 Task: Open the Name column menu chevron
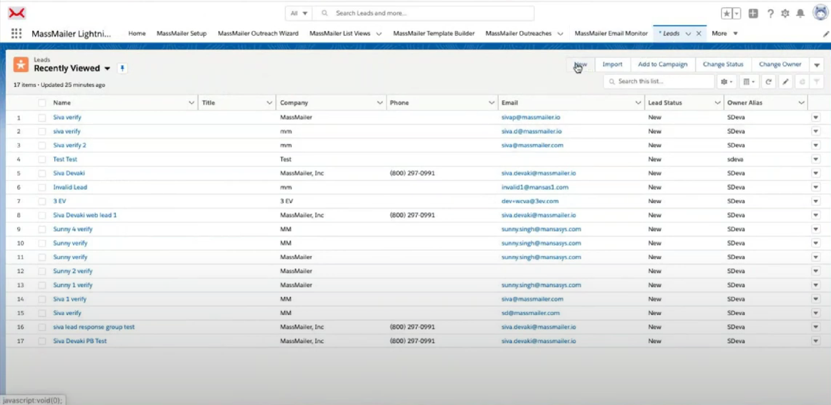(x=191, y=103)
